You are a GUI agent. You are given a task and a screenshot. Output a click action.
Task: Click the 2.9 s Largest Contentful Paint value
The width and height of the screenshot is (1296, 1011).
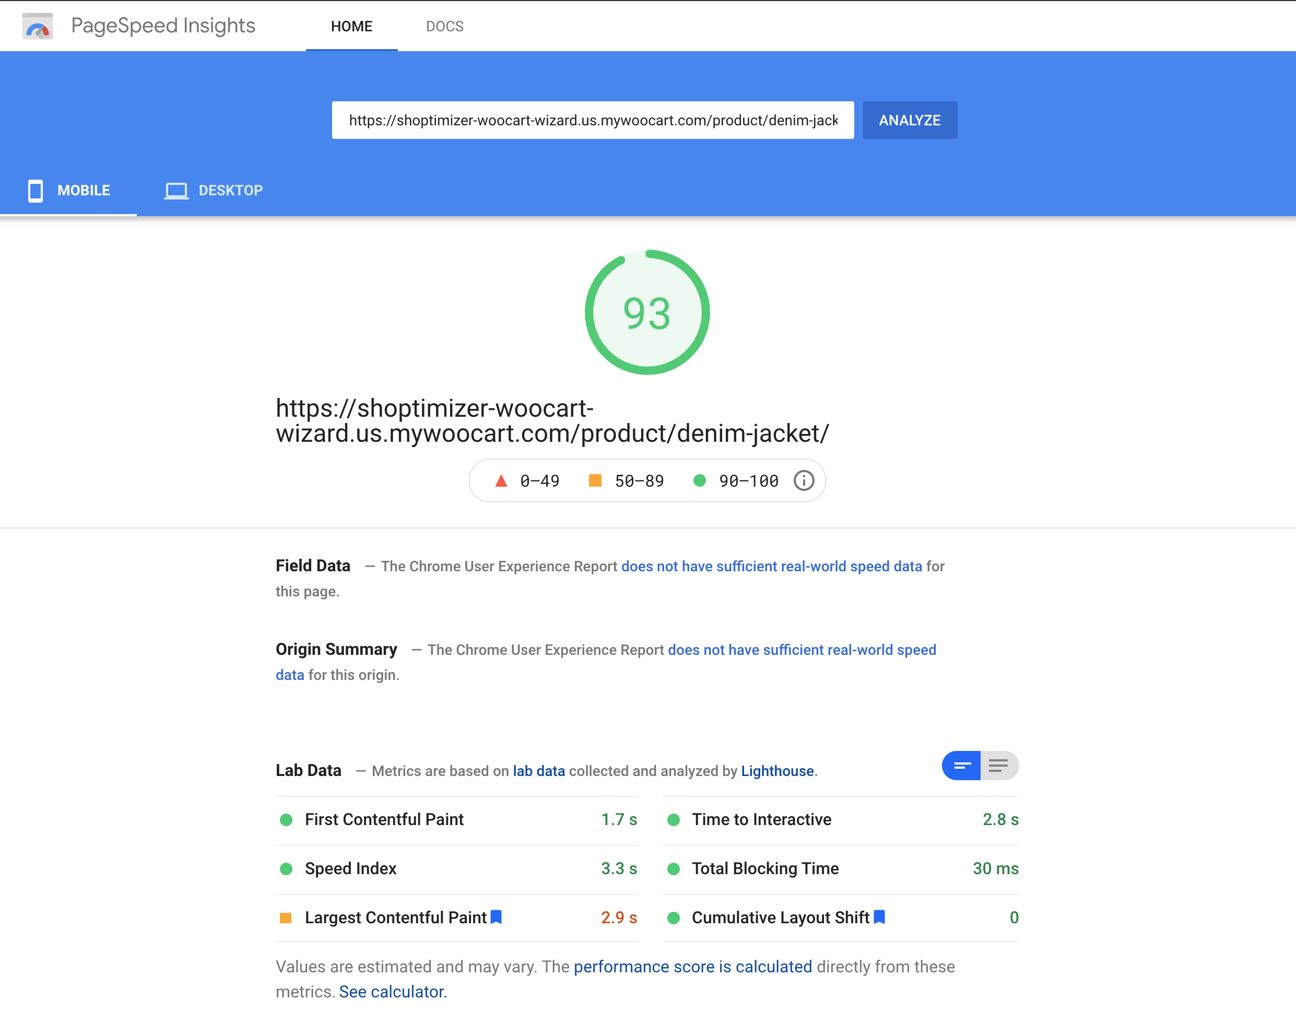[x=619, y=918]
